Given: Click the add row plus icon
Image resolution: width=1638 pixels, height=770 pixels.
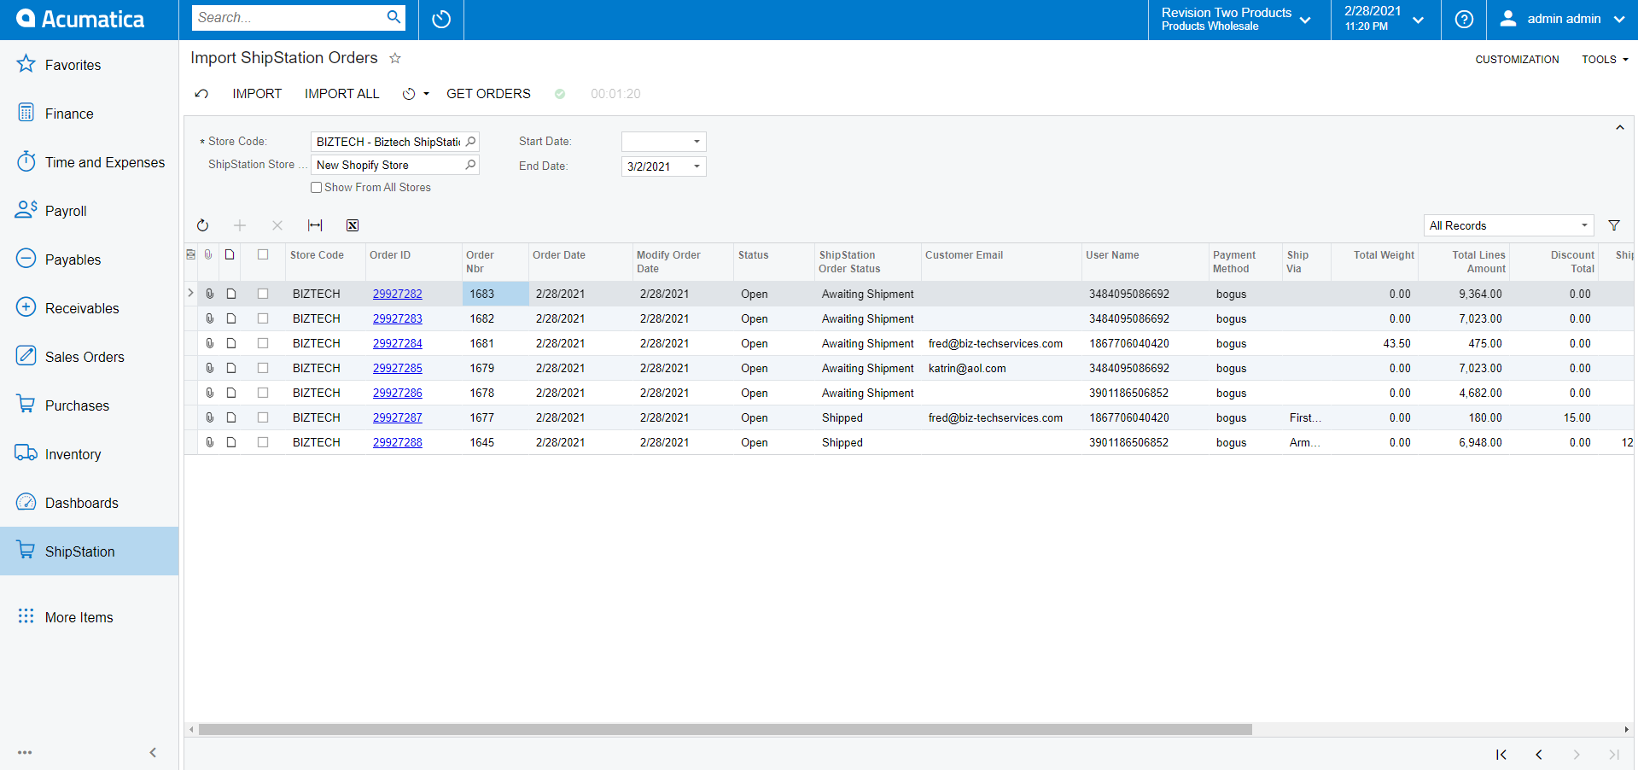Looking at the screenshot, I should pyautogui.click(x=240, y=225).
